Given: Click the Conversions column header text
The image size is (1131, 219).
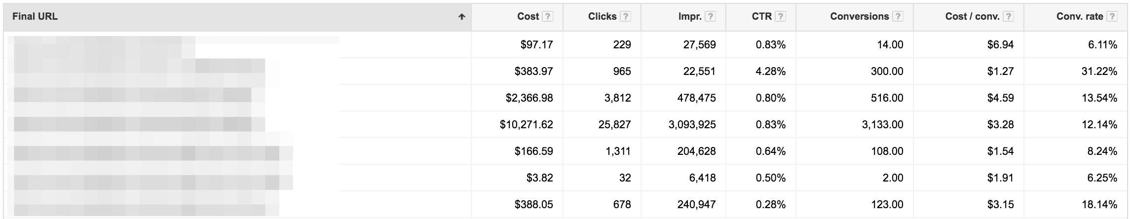Looking at the screenshot, I should click(859, 17).
